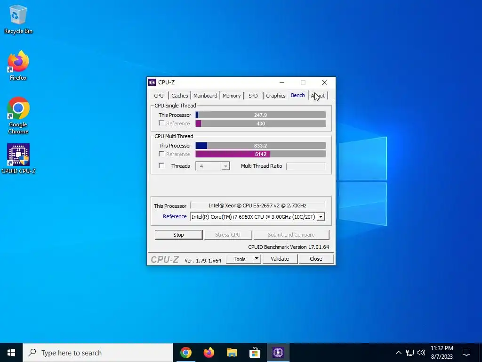482x362 pixels.
Task: Switch to the Mainboard tab
Action: [x=205, y=96]
